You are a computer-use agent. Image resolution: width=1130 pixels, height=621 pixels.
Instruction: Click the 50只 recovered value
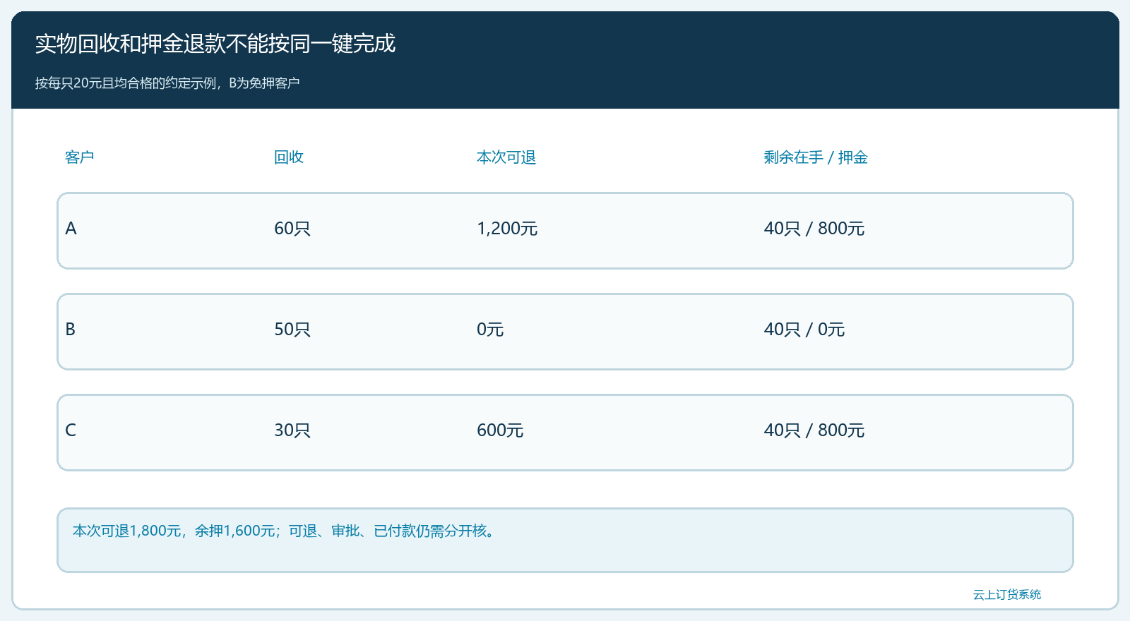click(x=292, y=330)
